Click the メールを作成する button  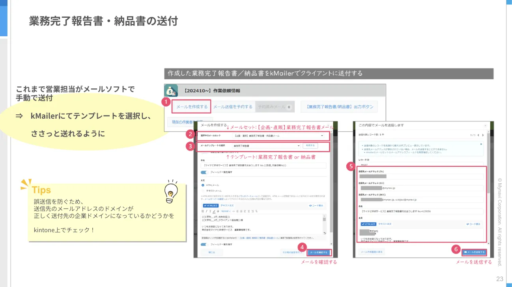(192, 107)
